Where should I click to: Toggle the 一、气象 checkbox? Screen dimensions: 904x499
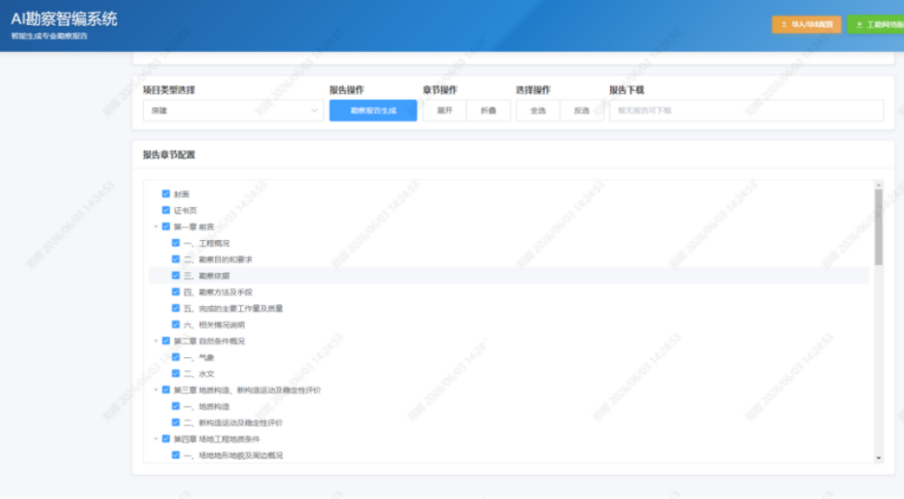tap(176, 358)
